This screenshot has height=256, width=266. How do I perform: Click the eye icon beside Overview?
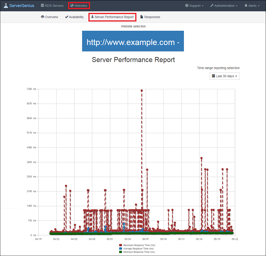(42, 17)
